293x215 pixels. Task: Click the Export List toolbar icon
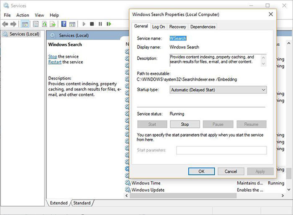pos(53,24)
